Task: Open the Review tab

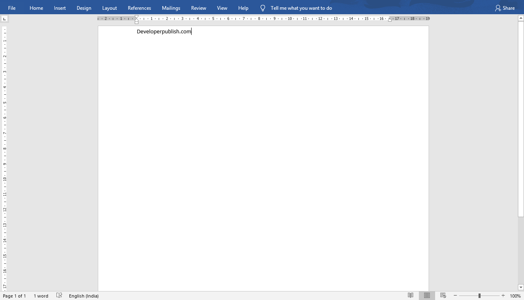Action: (x=198, y=8)
